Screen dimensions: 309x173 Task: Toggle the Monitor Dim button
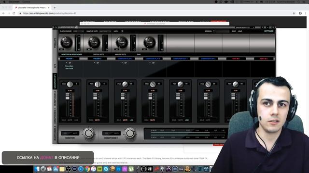(x=66, y=134)
